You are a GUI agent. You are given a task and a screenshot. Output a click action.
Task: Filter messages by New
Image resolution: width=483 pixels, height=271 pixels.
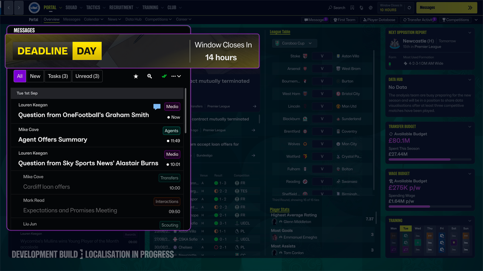35,76
